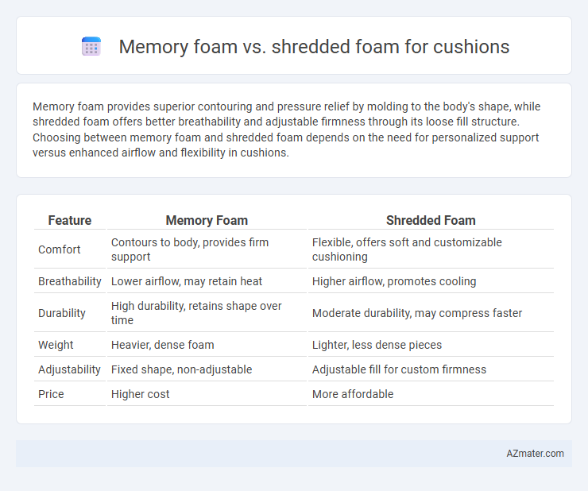Click the intro paragraph starting 'Memory foam provides superior'
The height and width of the screenshot is (491, 588).
pos(287,130)
